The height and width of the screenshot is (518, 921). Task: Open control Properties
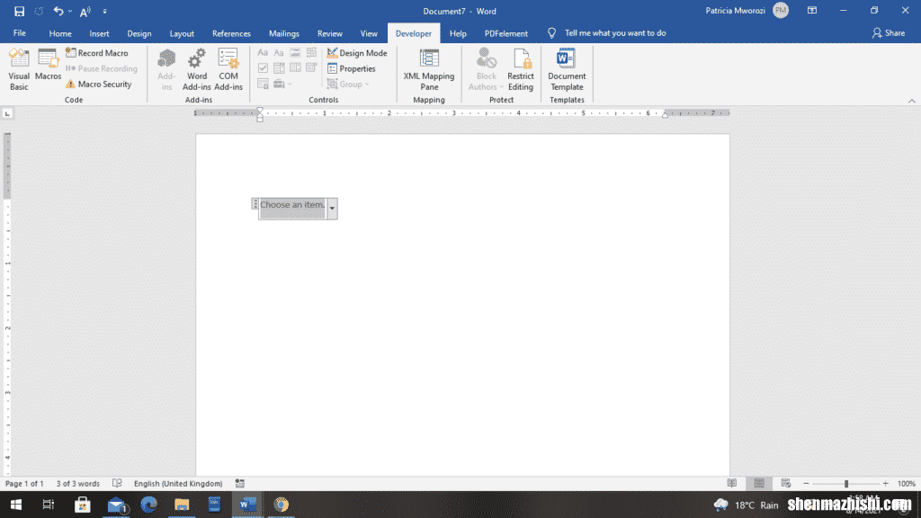(x=352, y=68)
